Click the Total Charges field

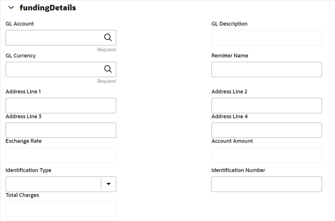coord(61,209)
